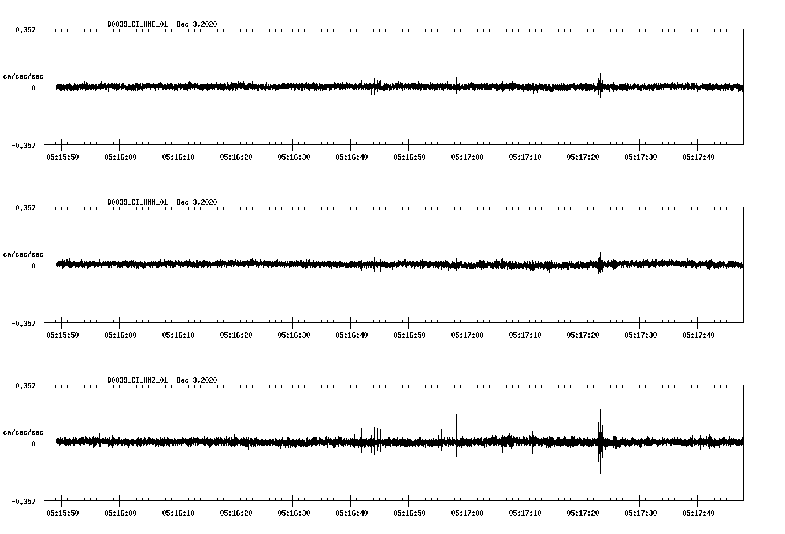Click the cm/sec/sec unit label on bottom panel

click(x=24, y=432)
